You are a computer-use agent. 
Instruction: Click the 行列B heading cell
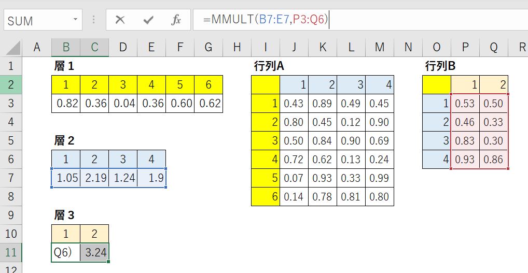coord(440,66)
